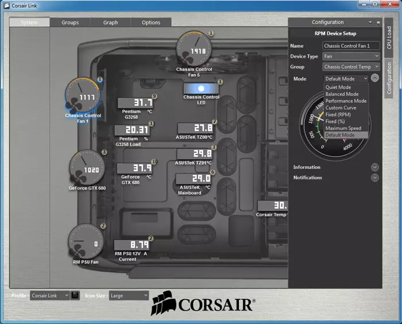Click badge number 2 on RM PSU Fan
The width and height of the screenshot is (402, 324).
(103, 226)
